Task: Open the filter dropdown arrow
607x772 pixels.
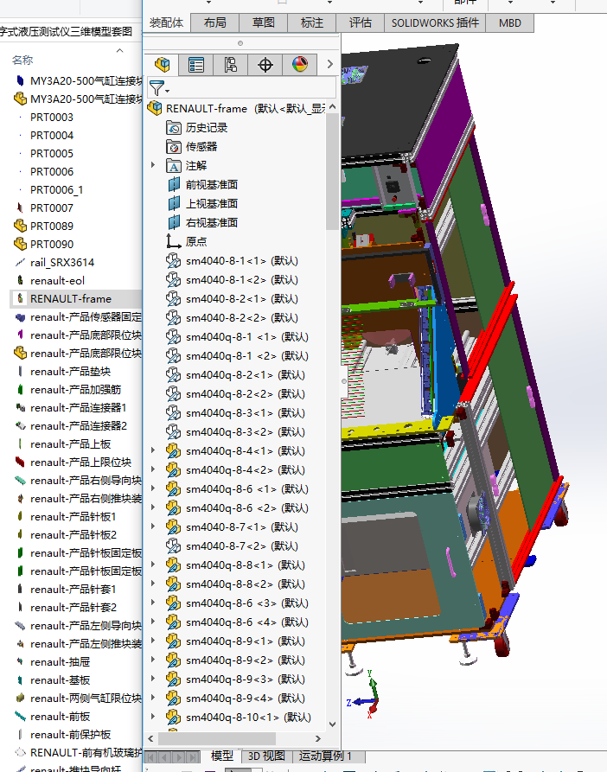Action: [x=168, y=91]
